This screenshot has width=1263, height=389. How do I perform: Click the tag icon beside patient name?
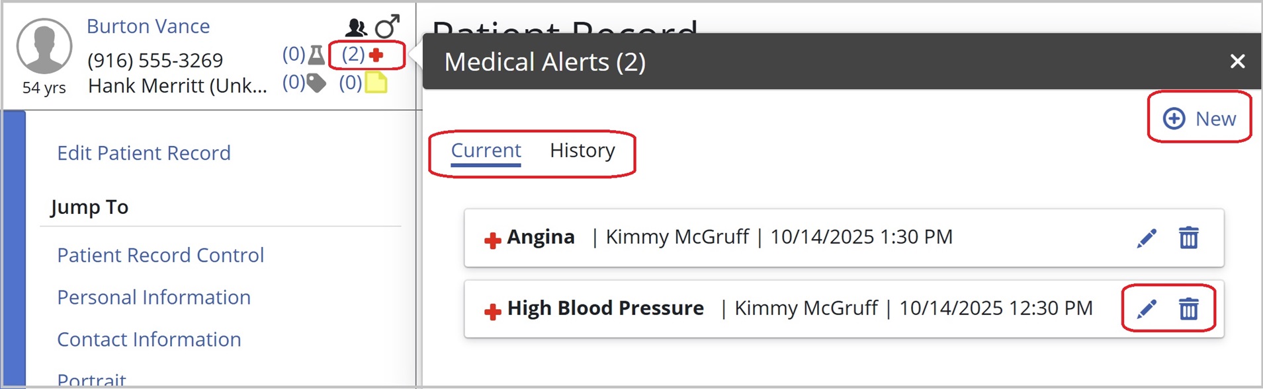pos(316,83)
